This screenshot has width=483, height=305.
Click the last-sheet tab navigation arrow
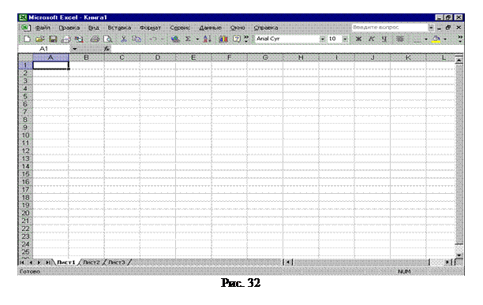point(48,262)
